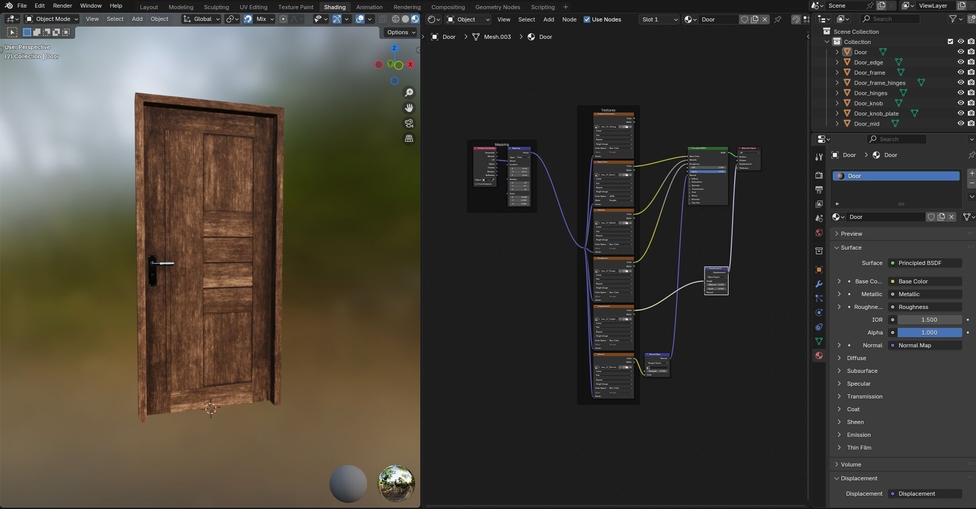Disable Door_knob_plate in renders with camera icon
Image resolution: width=976 pixels, height=509 pixels.
(971, 114)
